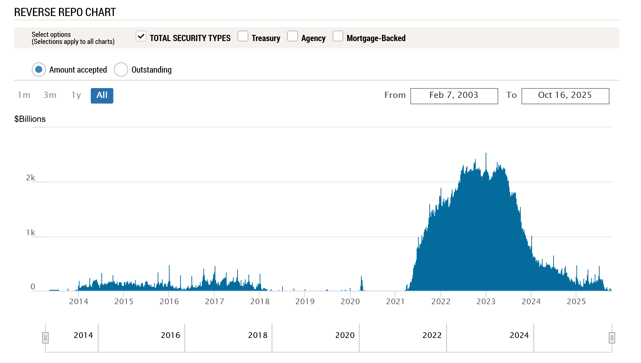Select the 1y zoom range
Screen dimensions: 641x363
[76, 95]
